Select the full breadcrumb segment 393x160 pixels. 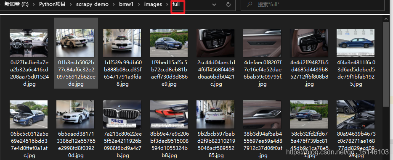[x=176, y=5]
